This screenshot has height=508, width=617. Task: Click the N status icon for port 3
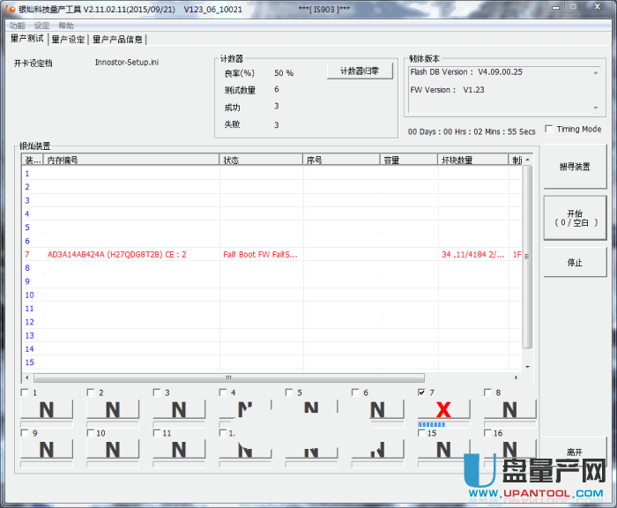coord(179,409)
